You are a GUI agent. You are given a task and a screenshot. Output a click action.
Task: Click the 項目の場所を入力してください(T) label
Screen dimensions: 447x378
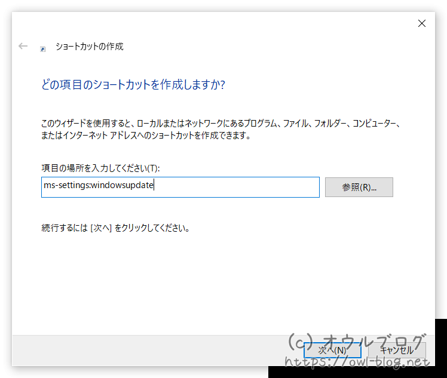100,168
